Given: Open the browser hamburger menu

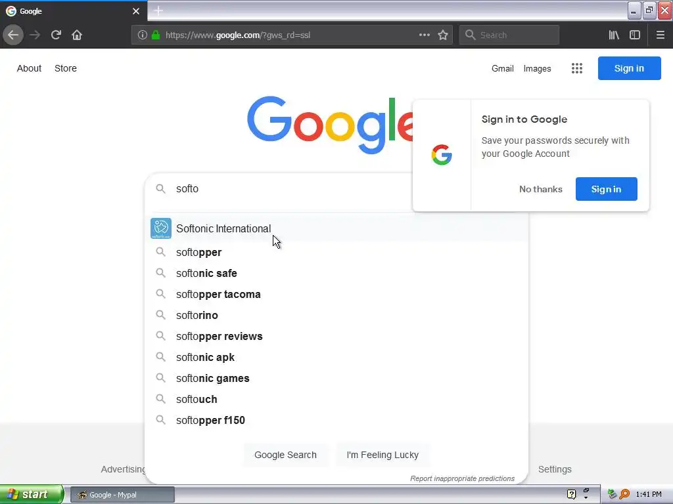Looking at the screenshot, I should point(660,35).
